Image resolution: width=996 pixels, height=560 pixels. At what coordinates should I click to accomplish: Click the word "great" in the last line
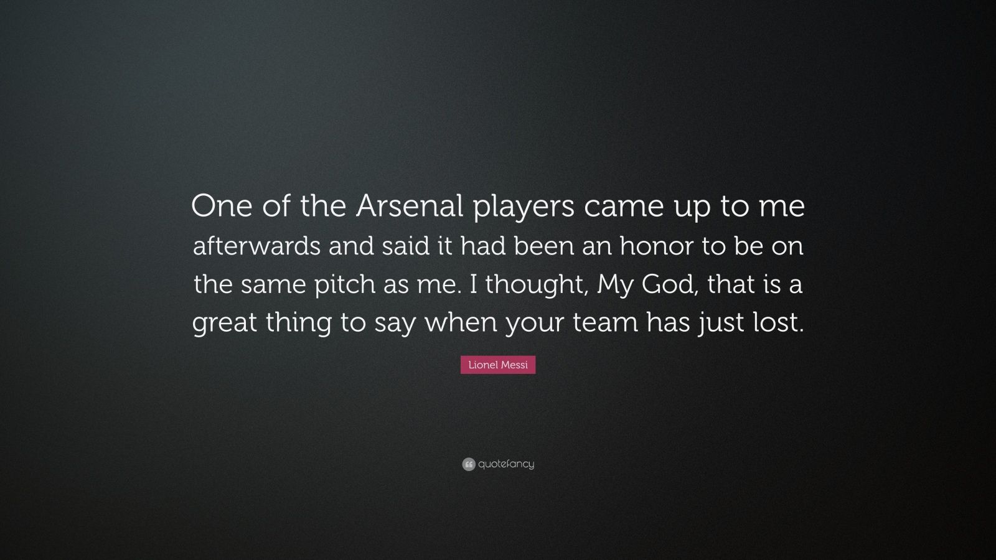click(224, 324)
